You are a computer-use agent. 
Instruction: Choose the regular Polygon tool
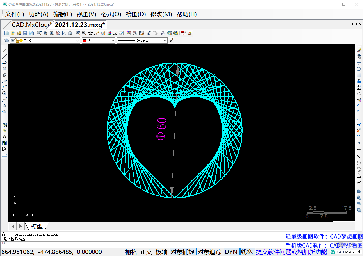4,69
